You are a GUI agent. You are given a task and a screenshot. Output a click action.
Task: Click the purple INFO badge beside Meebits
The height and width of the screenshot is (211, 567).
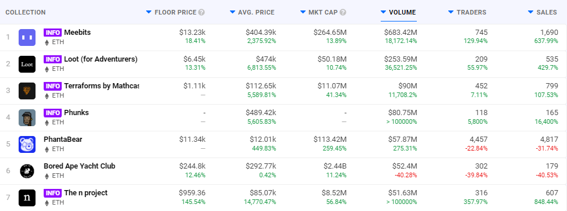53,33
